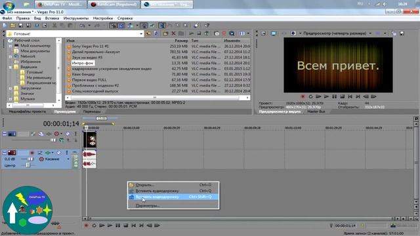Refresh the Explorer file list

pyautogui.click(x=156, y=33)
